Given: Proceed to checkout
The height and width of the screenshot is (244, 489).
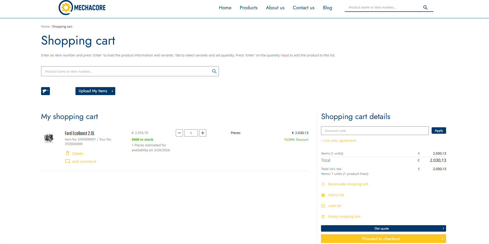Looking at the screenshot, I should [x=384, y=239].
